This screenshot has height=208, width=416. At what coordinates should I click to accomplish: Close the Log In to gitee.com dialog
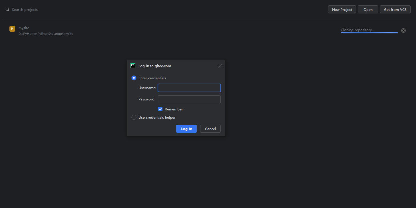point(220,66)
